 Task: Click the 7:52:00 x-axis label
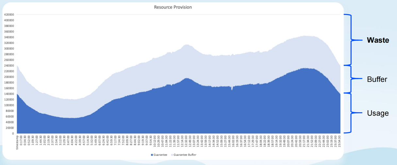[x=123, y=140]
